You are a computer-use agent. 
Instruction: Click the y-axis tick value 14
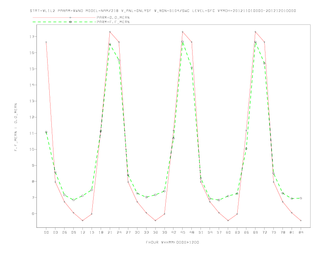32,85
